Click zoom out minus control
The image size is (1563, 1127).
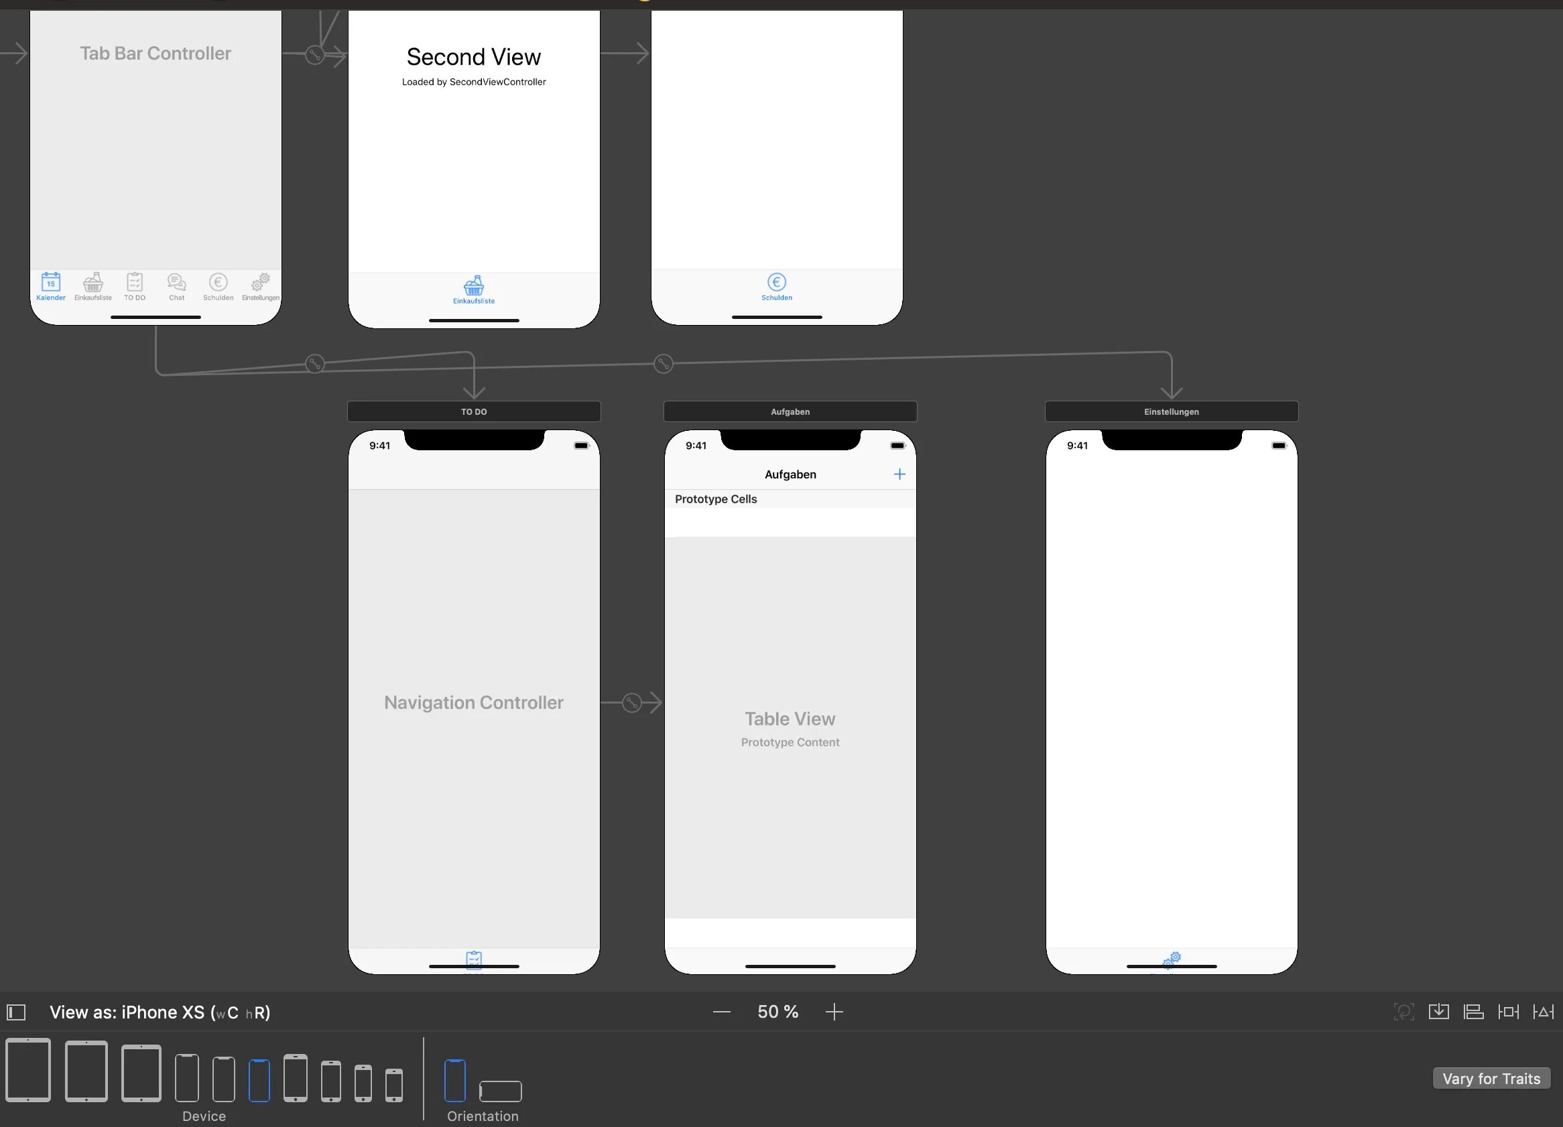tap(722, 1012)
